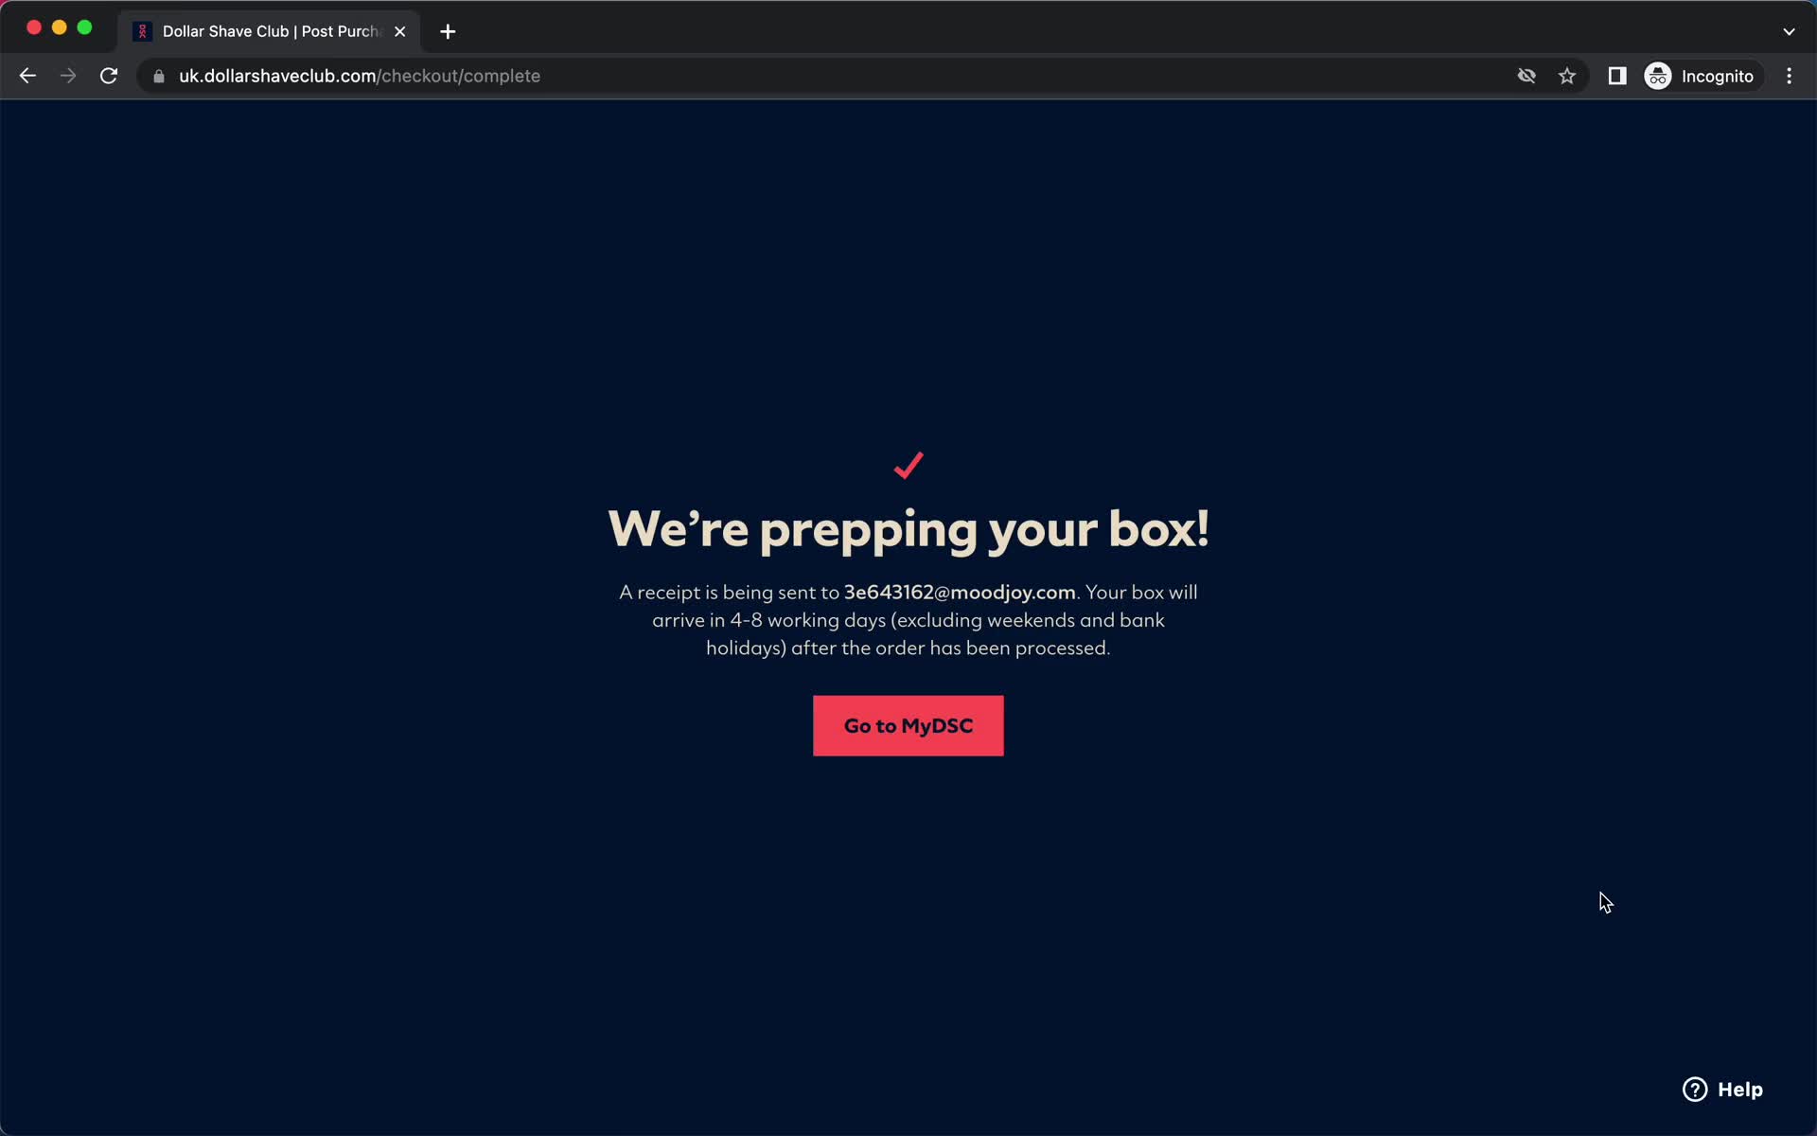The image size is (1817, 1136).
Task: Click the red checkmark icon
Action: click(908, 465)
